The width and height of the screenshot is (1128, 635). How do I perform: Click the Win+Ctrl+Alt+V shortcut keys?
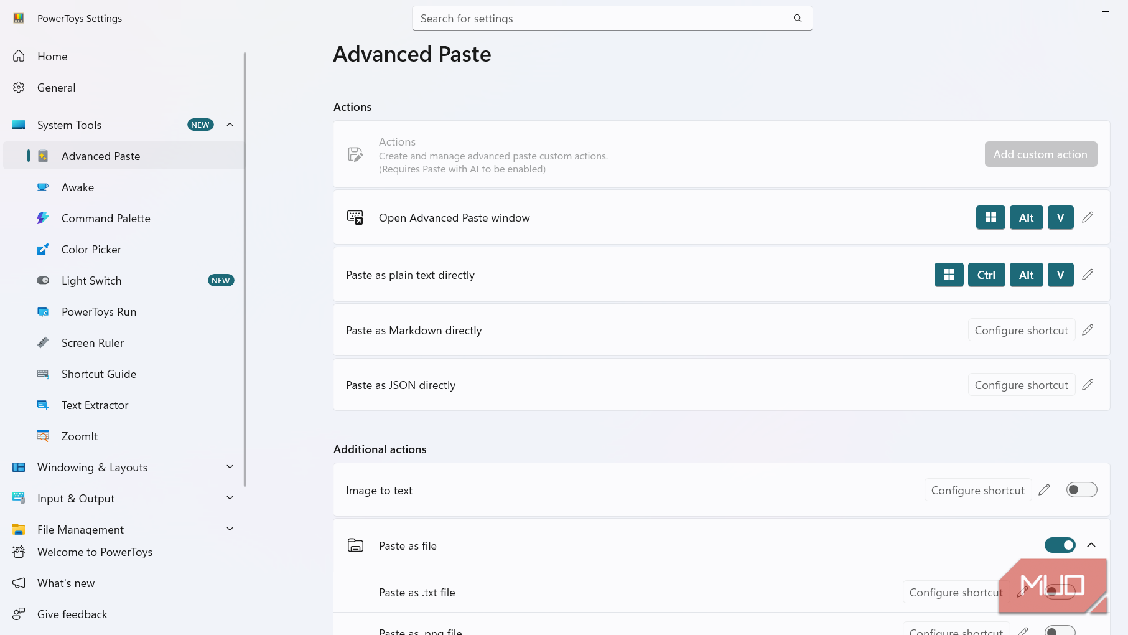coord(1004,275)
